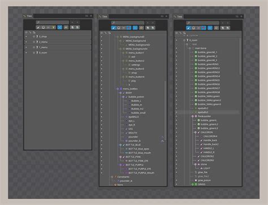The width and height of the screenshot is (268, 205).
Task: Click the next search result arrow in 0_room tree panel
Action: 228,23
